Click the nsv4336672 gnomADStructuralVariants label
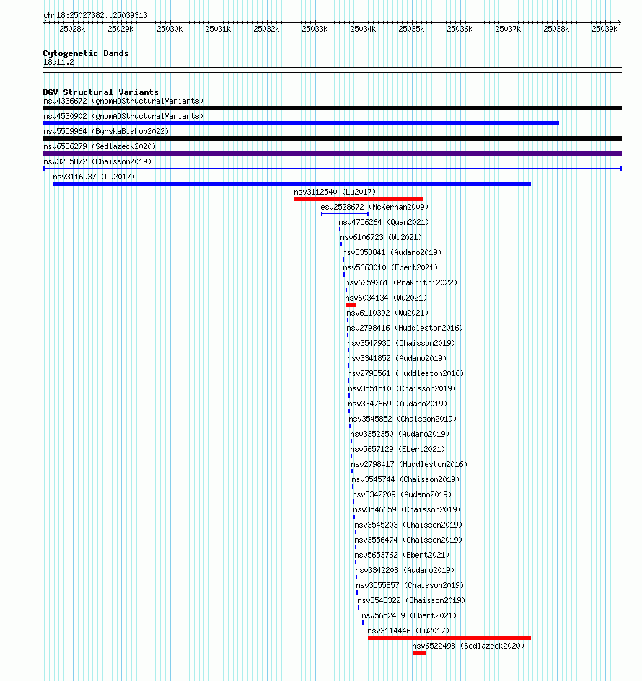Screen dimensions: 642x681 [123, 101]
